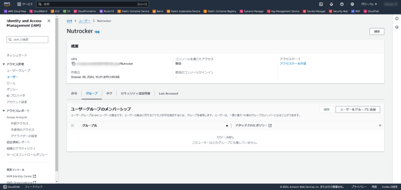Go to ダッシュボード in sidebar
Viewport: 401px width, 190px height.
click(x=17, y=55)
